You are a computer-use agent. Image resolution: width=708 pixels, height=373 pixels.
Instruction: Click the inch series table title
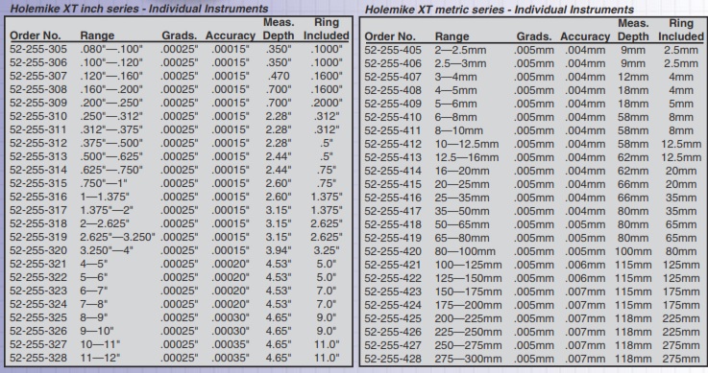pyautogui.click(x=139, y=9)
